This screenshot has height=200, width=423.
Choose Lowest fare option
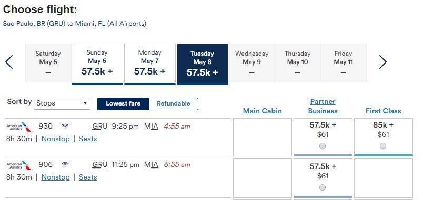[123, 103]
